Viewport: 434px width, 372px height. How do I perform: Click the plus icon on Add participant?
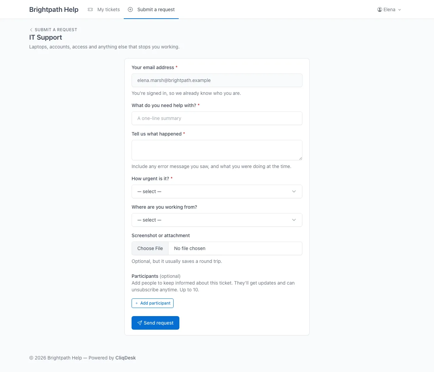tap(137, 303)
